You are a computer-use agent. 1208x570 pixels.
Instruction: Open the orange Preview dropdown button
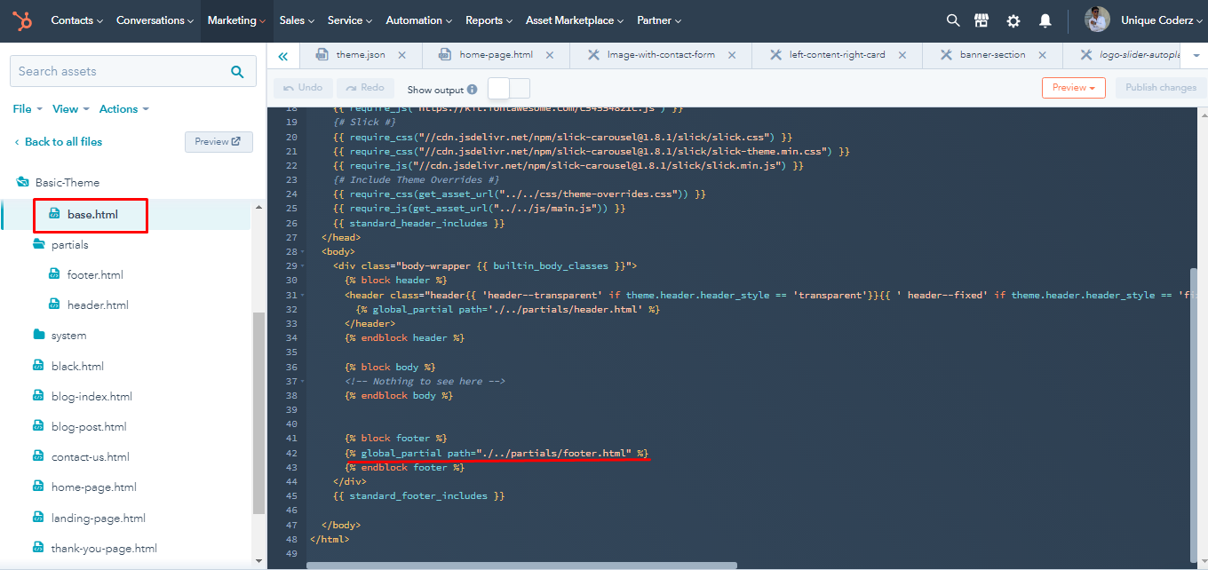1073,88
